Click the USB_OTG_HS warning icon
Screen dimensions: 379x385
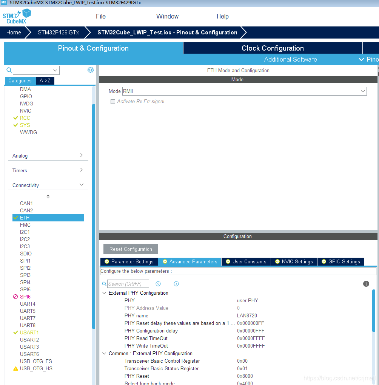[15, 368]
